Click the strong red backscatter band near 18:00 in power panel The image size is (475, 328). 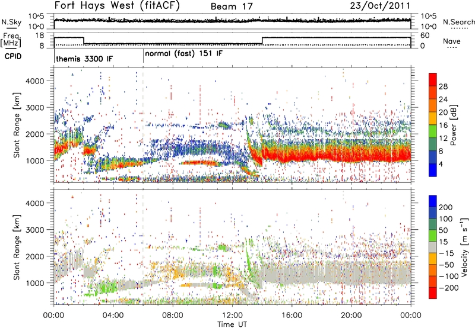pos(321,155)
